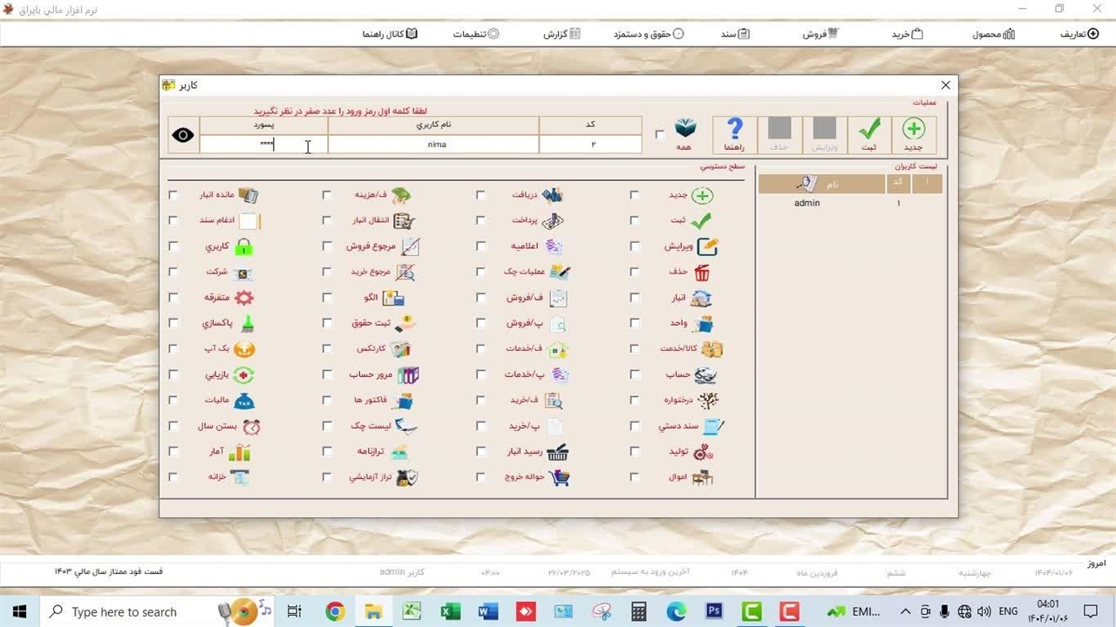Select the 'admin' user in the list
1116x627 pixels.
pyautogui.click(x=806, y=203)
